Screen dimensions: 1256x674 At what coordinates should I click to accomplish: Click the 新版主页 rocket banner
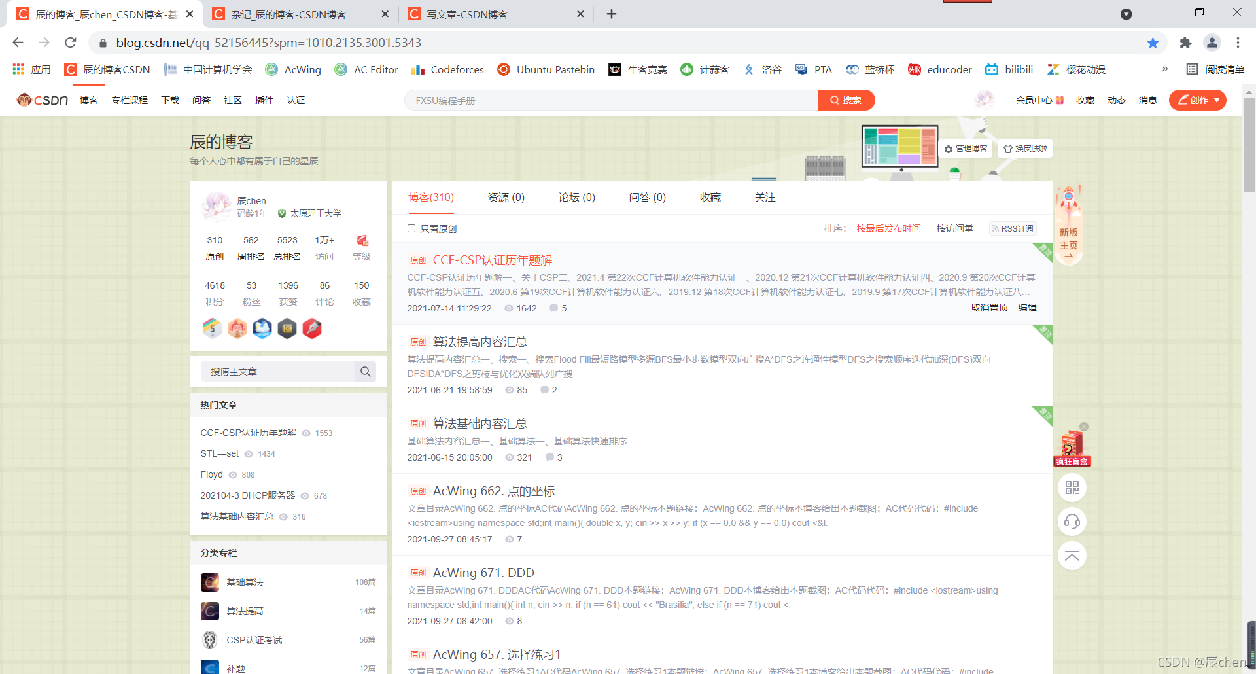pyautogui.click(x=1069, y=224)
